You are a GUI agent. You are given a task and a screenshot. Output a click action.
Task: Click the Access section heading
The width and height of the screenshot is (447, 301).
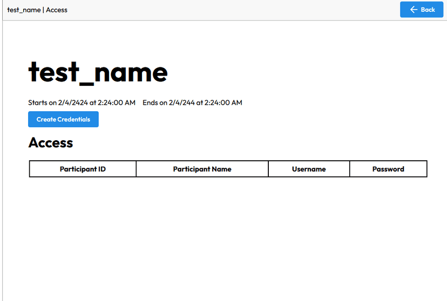[51, 142]
